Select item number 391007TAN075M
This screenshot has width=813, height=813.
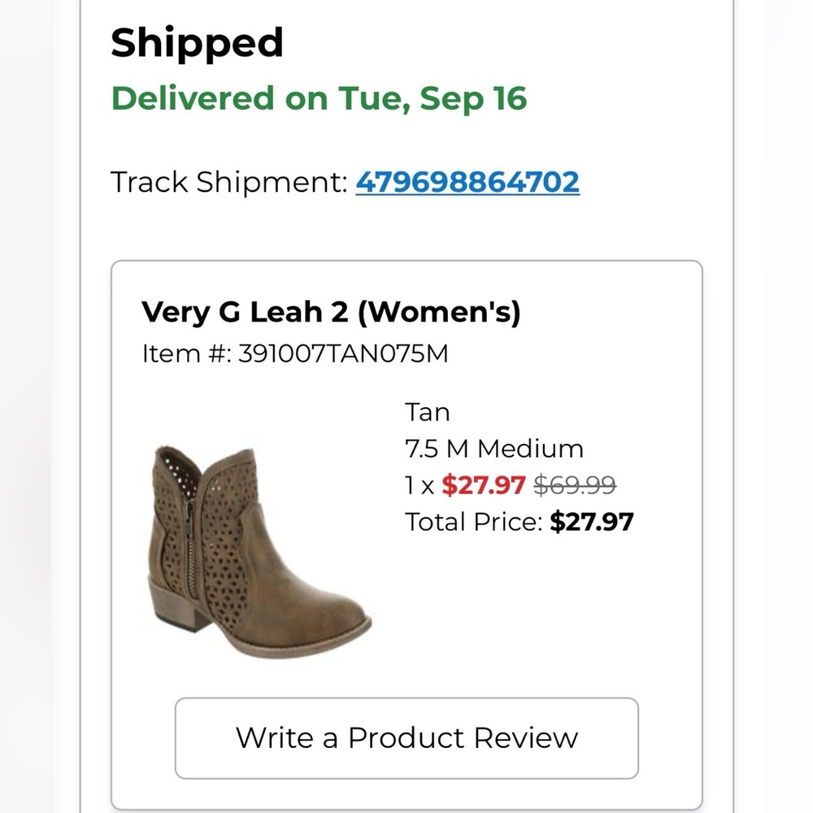(x=344, y=354)
